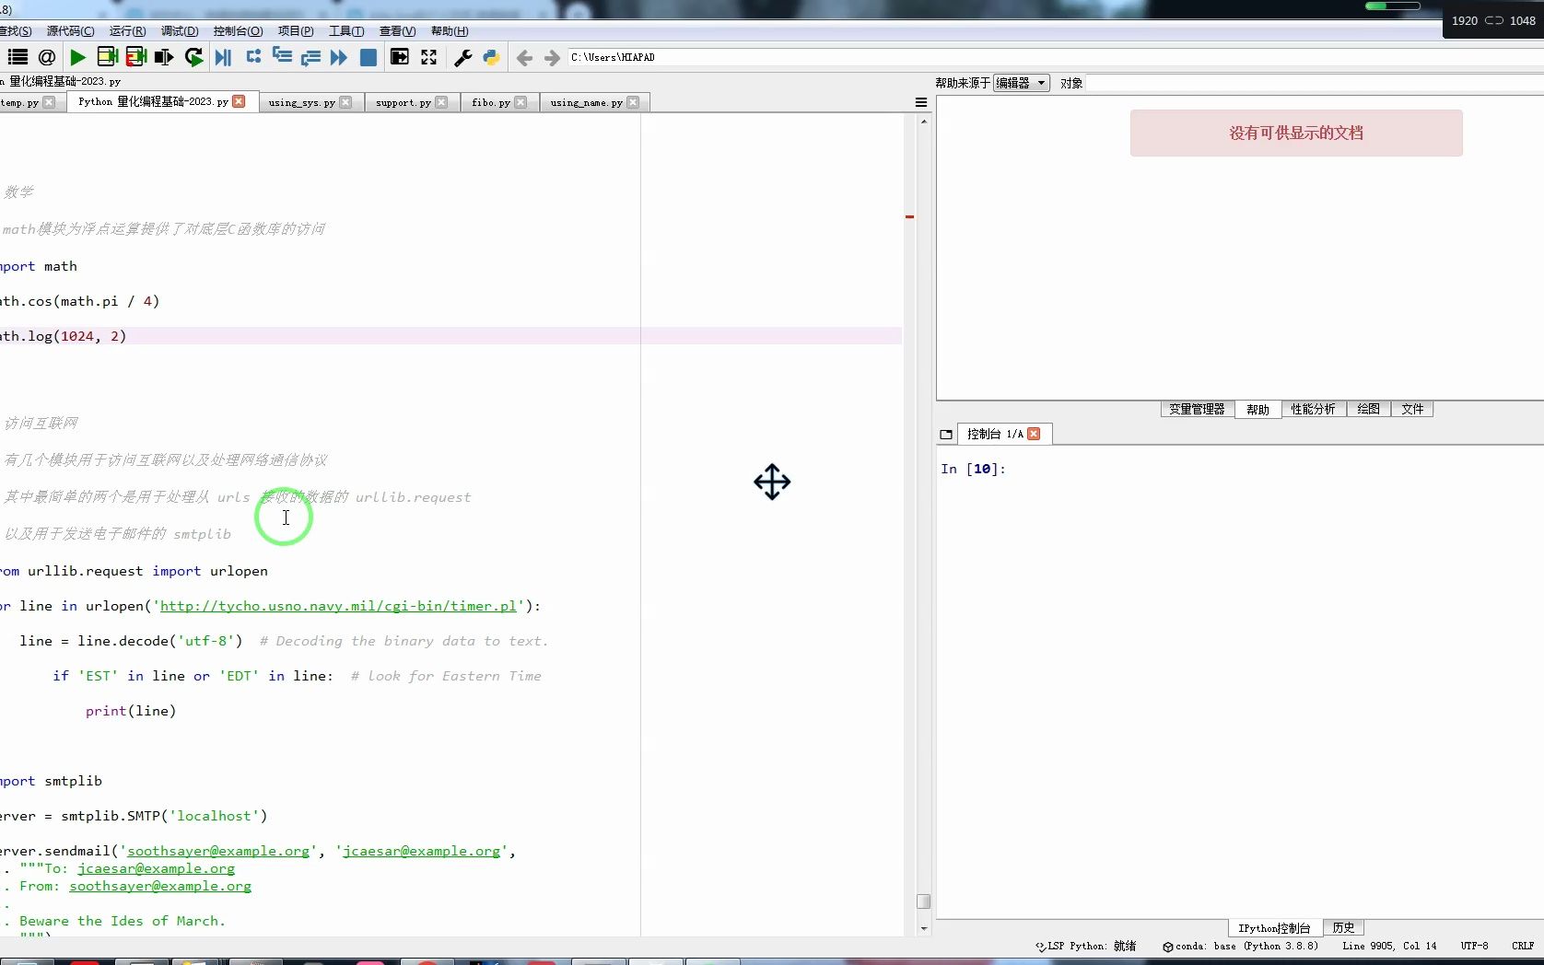
Task: Open the 控制台(O) menu
Action: [x=238, y=31]
